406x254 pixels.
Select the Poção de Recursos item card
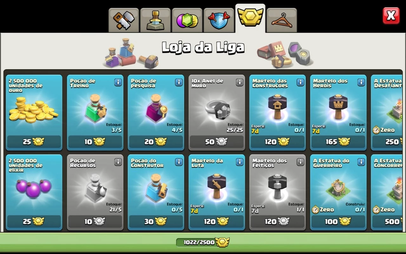pyautogui.click(x=95, y=192)
